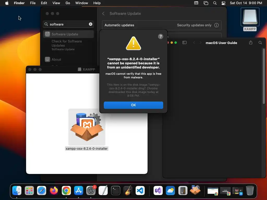Open Automatic updates info button
Viewport: 267px width, 200px height.
pyautogui.click(x=216, y=25)
